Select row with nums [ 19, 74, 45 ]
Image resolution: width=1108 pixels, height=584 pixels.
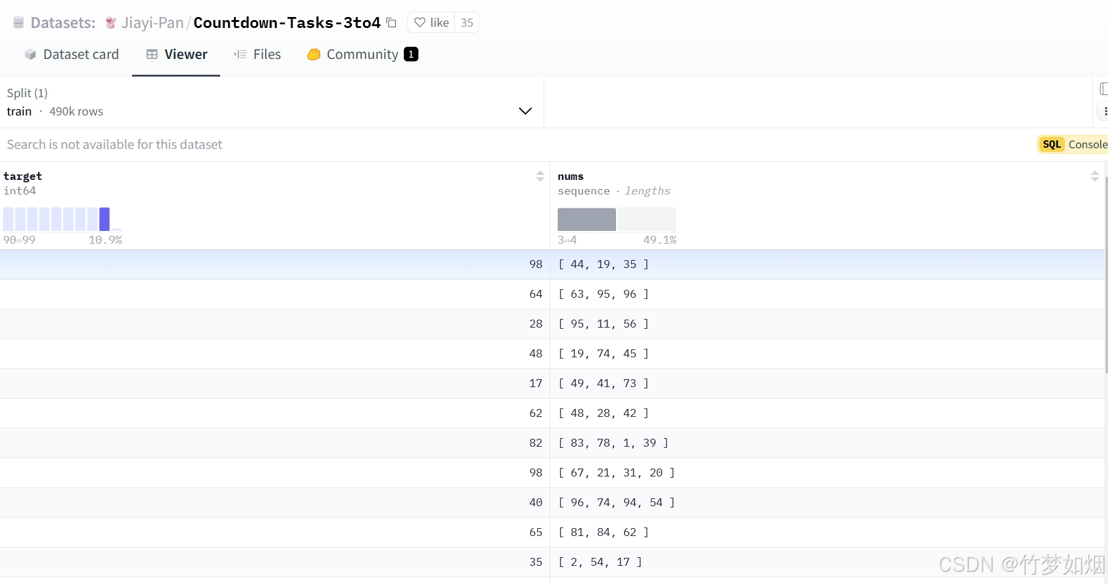point(552,354)
